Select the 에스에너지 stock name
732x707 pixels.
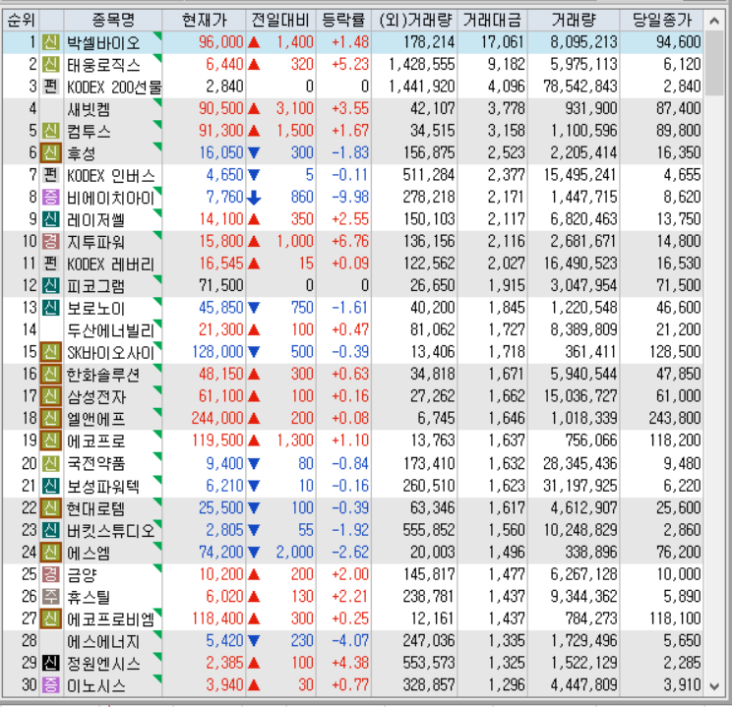(103, 642)
